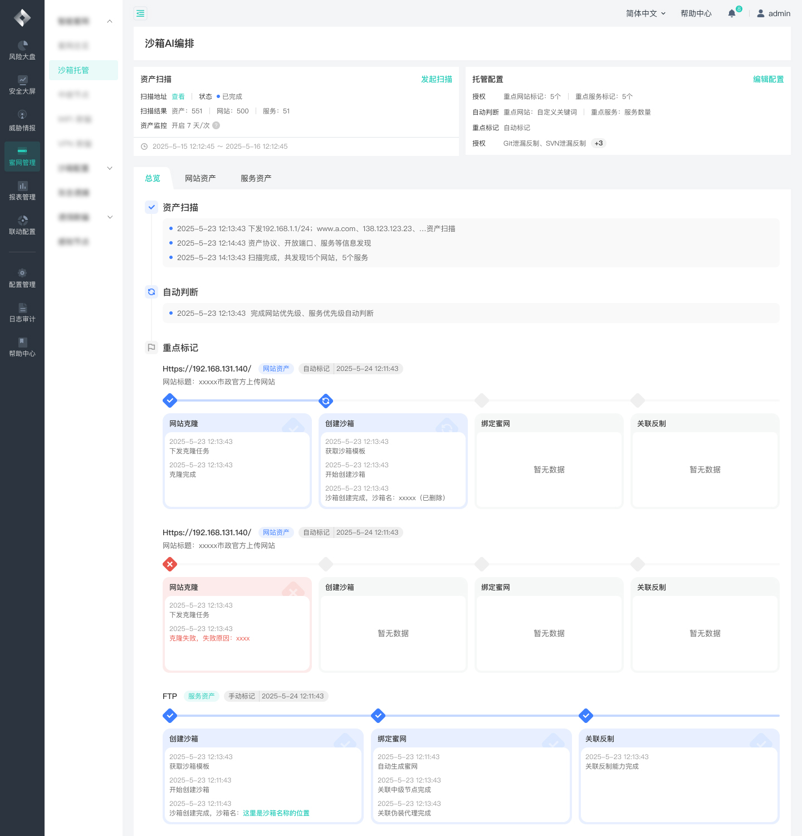Go to 威胁情报 in the sidebar
This screenshot has width=802, height=836.
tap(22, 120)
